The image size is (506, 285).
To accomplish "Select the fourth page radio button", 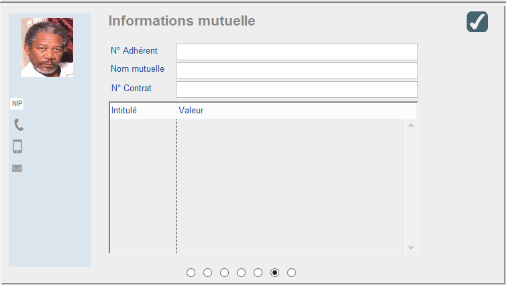I will pos(242,272).
